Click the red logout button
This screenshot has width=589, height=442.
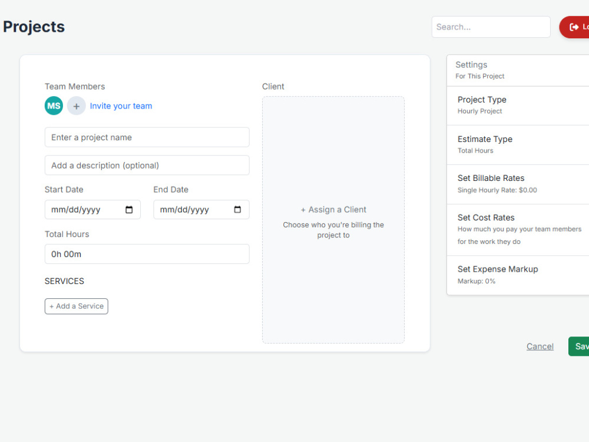(x=574, y=27)
